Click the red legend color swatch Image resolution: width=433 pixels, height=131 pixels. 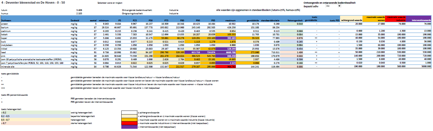(x=129, y=123)
